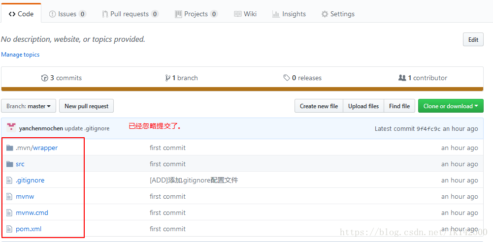This screenshot has height=242, width=493.
Task: Click the folder icon beside .mvn/wrapper
Action: 10,148
